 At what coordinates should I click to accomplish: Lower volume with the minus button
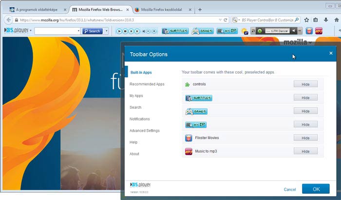pyautogui.click(x=148, y=31)
